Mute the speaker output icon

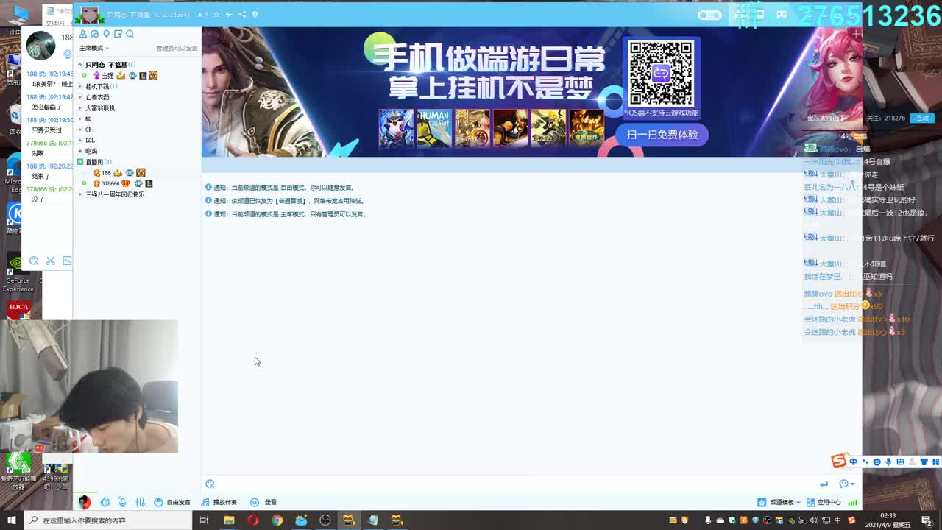point(105,502)
